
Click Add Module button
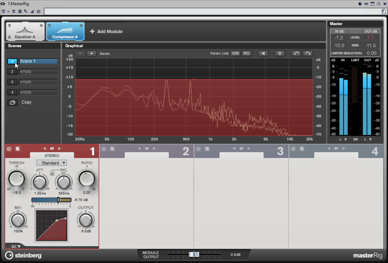pyautogui.click(x=106, y=32)
